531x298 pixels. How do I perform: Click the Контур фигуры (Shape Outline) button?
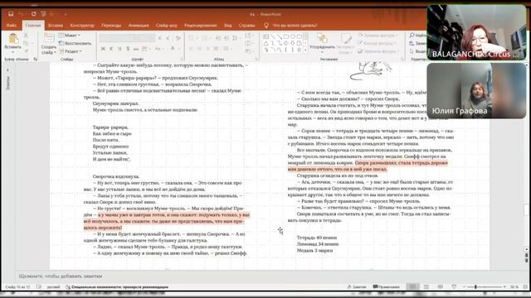tap(377, 43)
